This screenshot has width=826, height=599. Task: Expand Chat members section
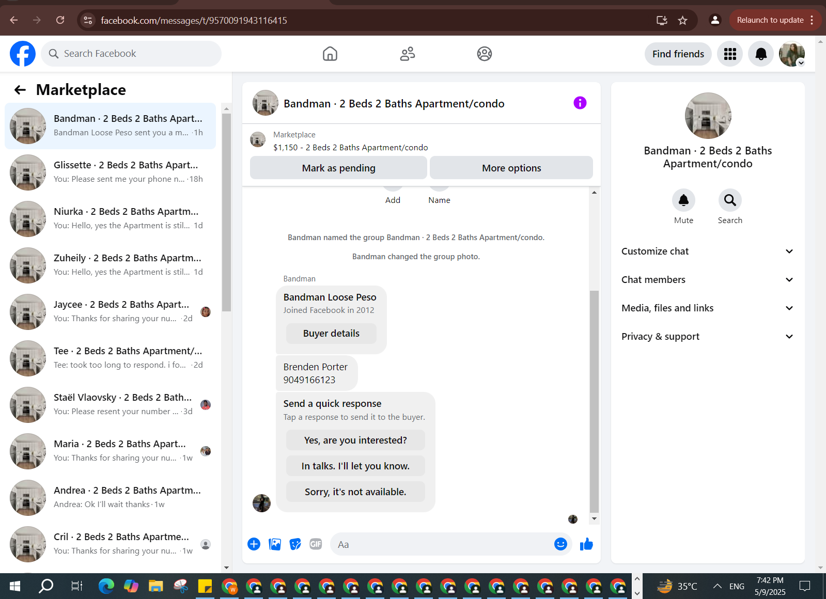click(707, 280)
